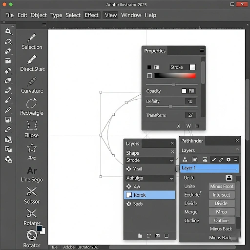Open the Edit menu
The height and width of the screenshot is (250, 250).
tap(22, 15)
